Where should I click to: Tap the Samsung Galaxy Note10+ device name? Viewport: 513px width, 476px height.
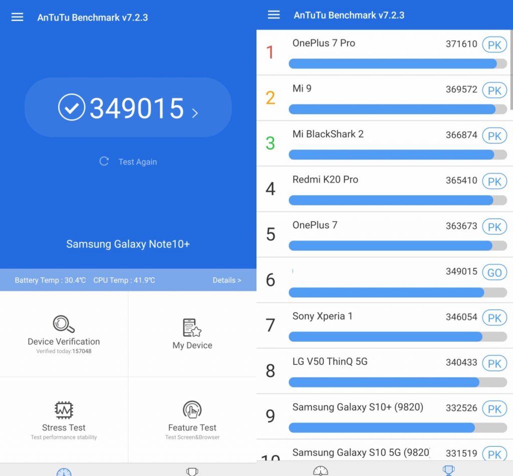[128, 244]
